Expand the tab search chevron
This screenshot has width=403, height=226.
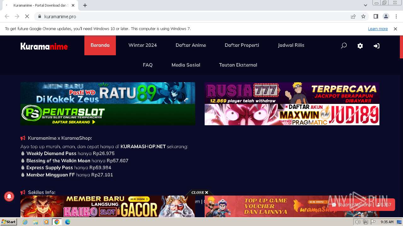click(x=365, y=5)
